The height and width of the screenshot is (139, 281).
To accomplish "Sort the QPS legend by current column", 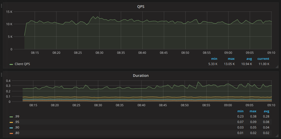I will coord(263,59).
